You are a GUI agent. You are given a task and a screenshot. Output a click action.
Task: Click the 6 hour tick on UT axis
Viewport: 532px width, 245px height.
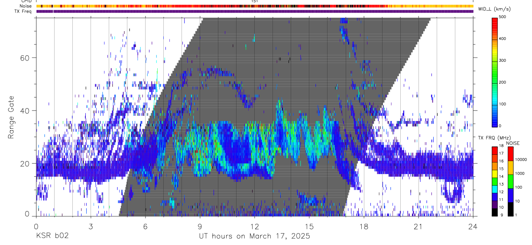coord(145,226)
